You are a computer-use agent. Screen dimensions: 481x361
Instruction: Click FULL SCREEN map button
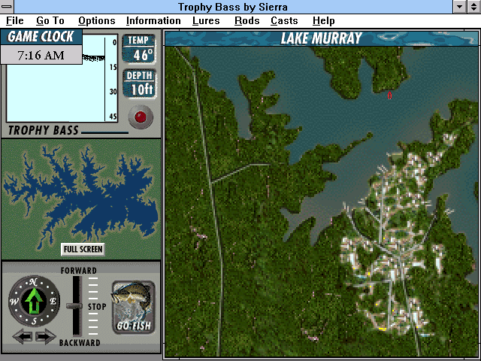[83, 249]
